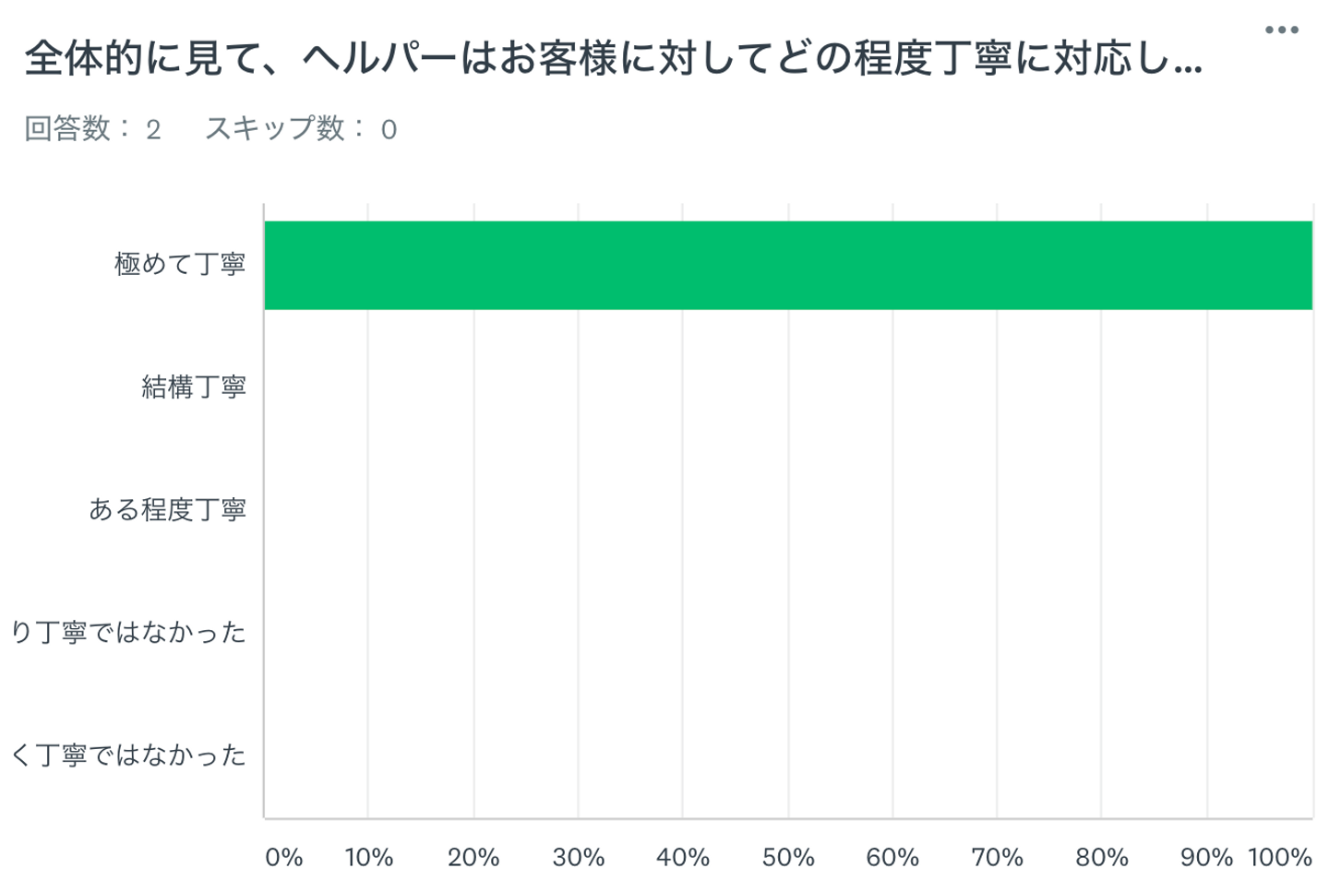Click the く丁寧ではなかった answer label
The image size is (1329, 892).
(x=129, y=755)
